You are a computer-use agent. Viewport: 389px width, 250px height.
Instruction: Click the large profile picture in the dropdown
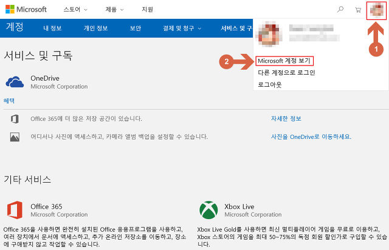[270, 34]
